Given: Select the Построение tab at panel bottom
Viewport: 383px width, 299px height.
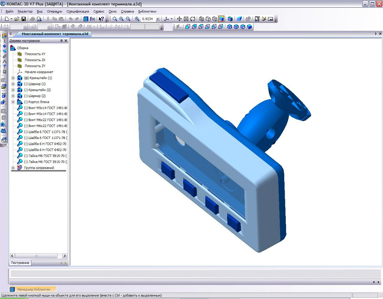Looking at the screenshot, I should point(20,263).
